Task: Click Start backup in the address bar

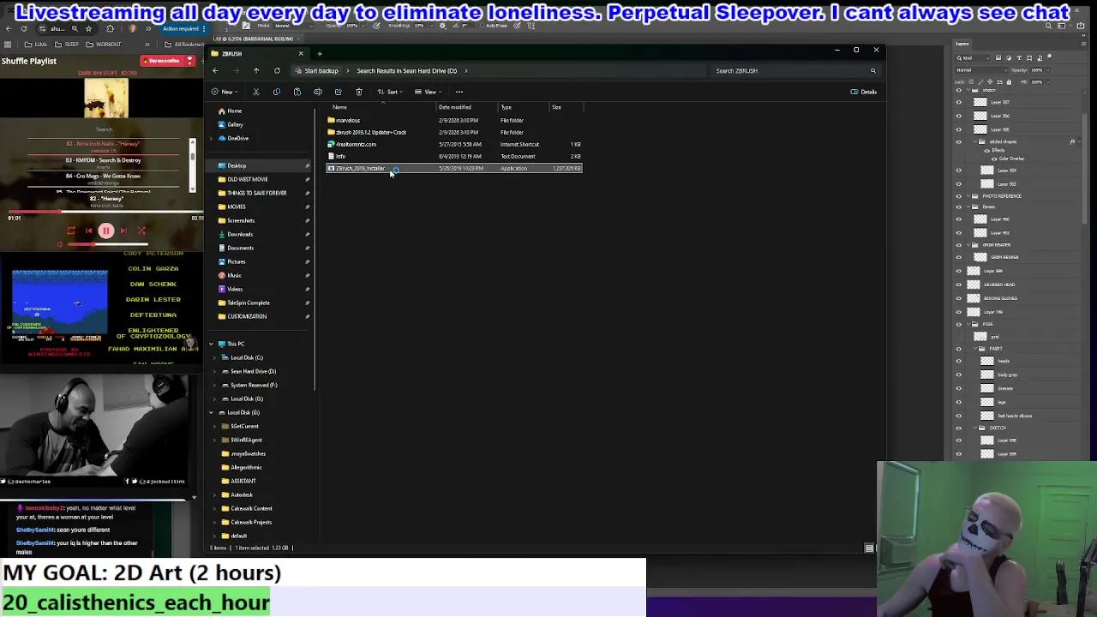Action: click(x=318, y=70)
